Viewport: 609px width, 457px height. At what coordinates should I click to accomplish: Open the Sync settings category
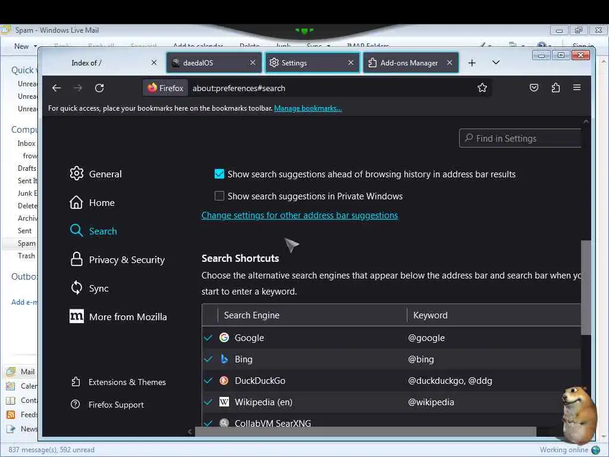click(89, 288)
